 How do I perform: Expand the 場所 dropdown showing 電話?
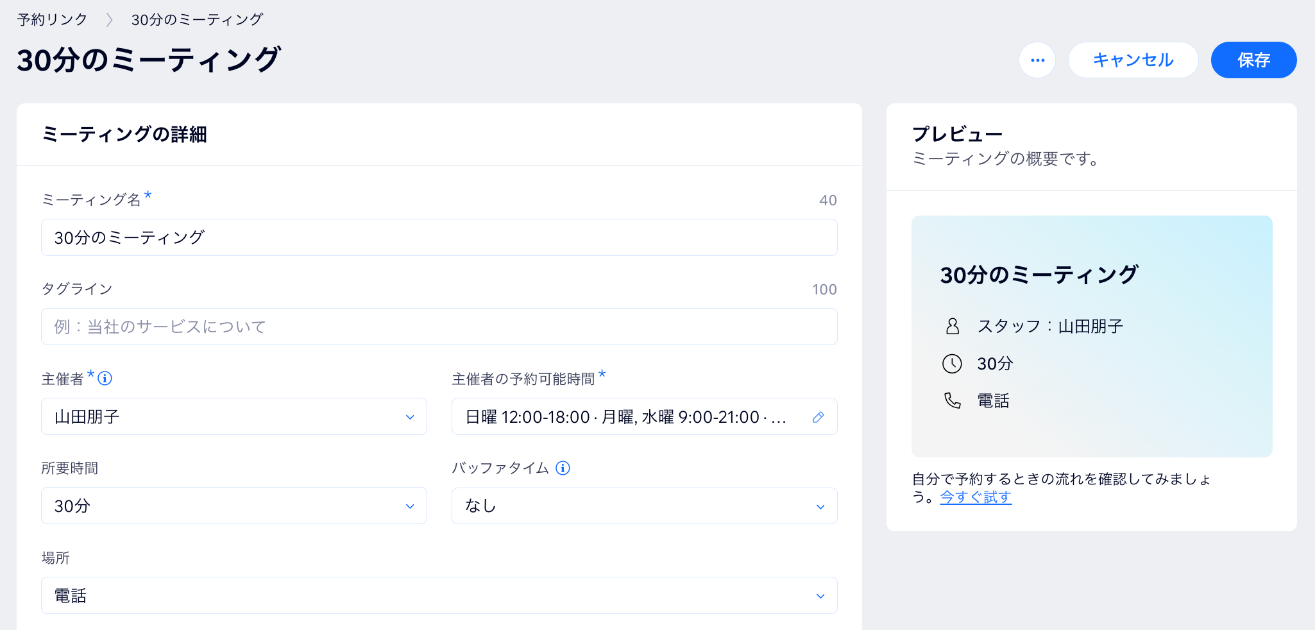439,595
